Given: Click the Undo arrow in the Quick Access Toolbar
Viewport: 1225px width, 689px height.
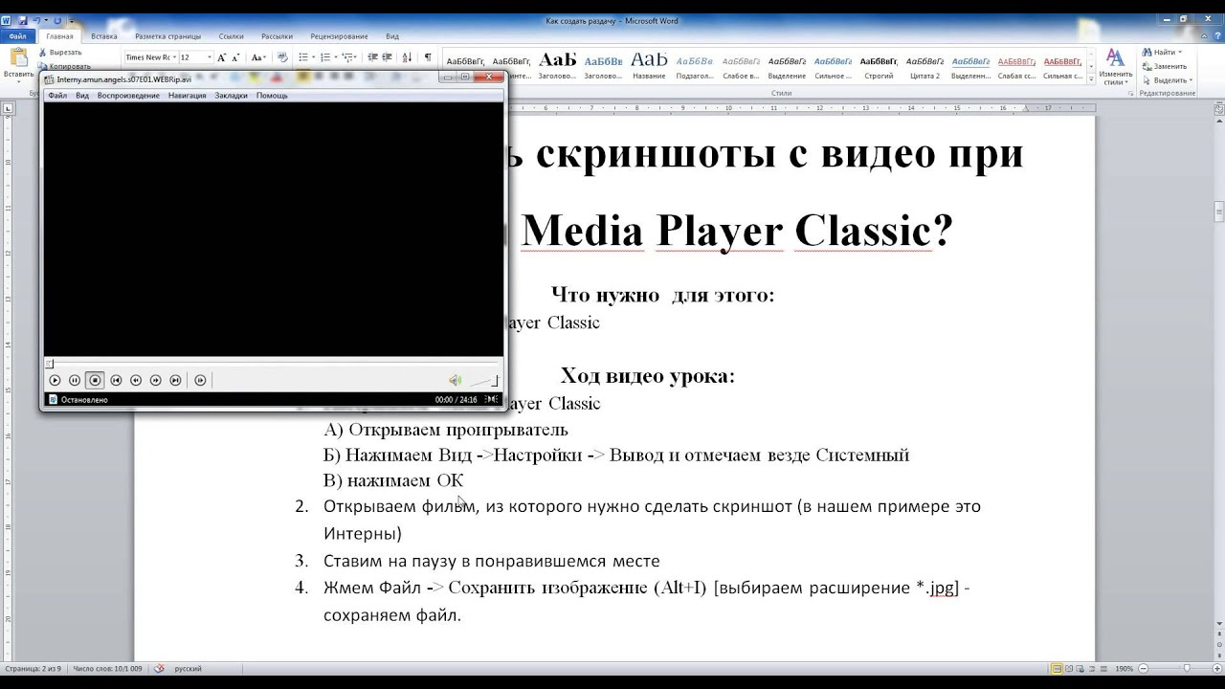Looking at the screenshot, I should pyautogui.click(x=37, y=20).
